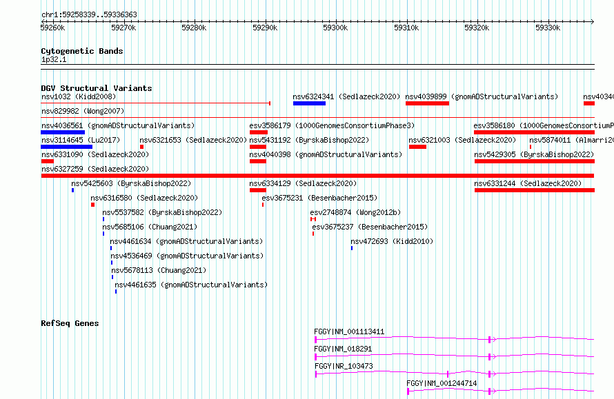Select the DGV Structural Variants track title
The image size is (614, 399).
tap(97, 88)
